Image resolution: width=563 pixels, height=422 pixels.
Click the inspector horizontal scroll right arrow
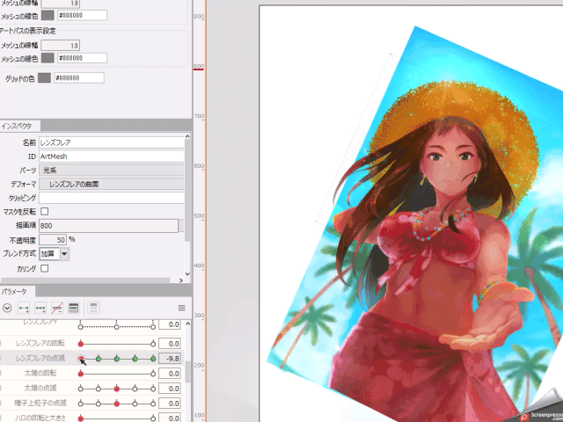pos(181,280)
